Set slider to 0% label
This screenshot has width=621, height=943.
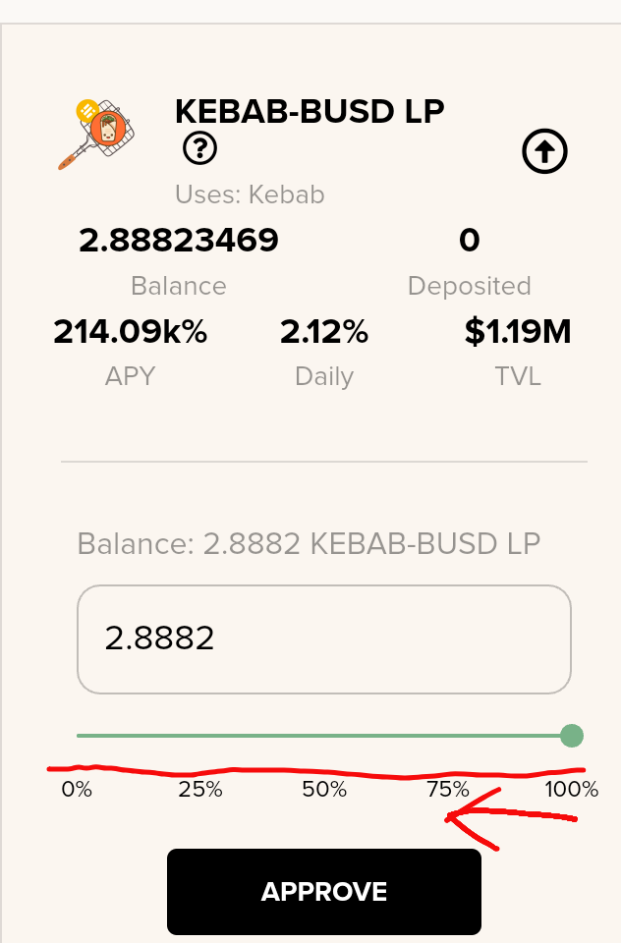pyautogui.click(x=77, y=789)
